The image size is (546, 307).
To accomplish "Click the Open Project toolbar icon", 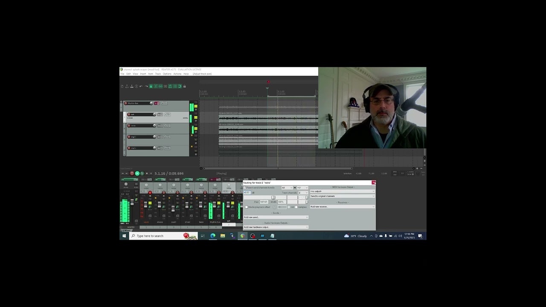I will tap(127, 86).
